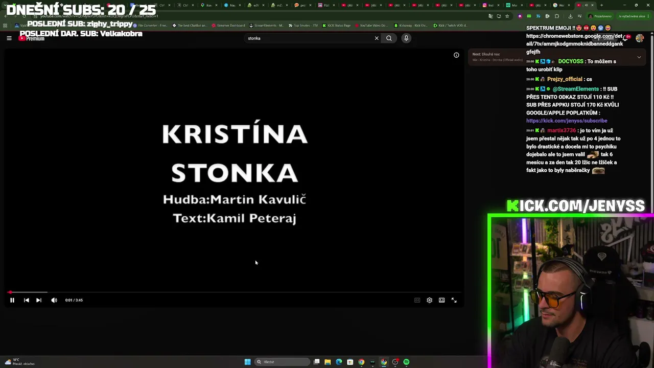This screenshot has height=368, width=654.
Task: Open the 'Streamer Dashboard' bookmark
Action: (x=227, y=25)
